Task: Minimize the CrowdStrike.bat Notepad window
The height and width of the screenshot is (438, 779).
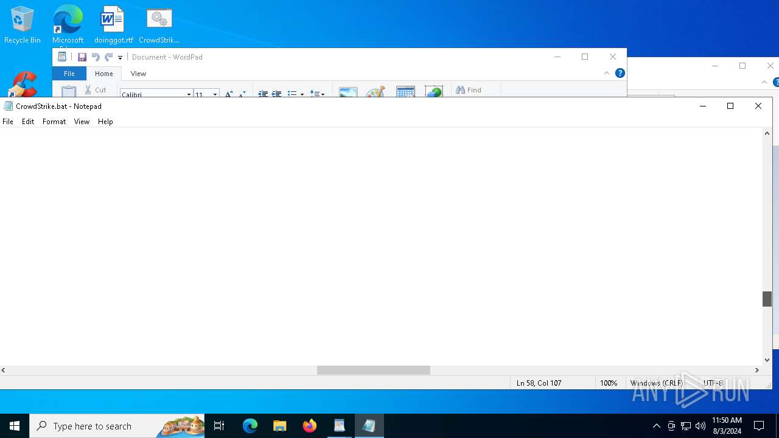Action: click(703, 106)
